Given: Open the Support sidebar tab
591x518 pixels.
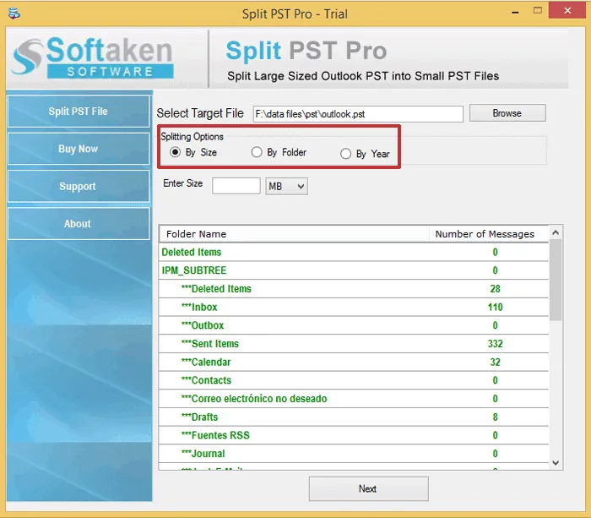Looking at the screenshot, I should click(x=79, y=186).
